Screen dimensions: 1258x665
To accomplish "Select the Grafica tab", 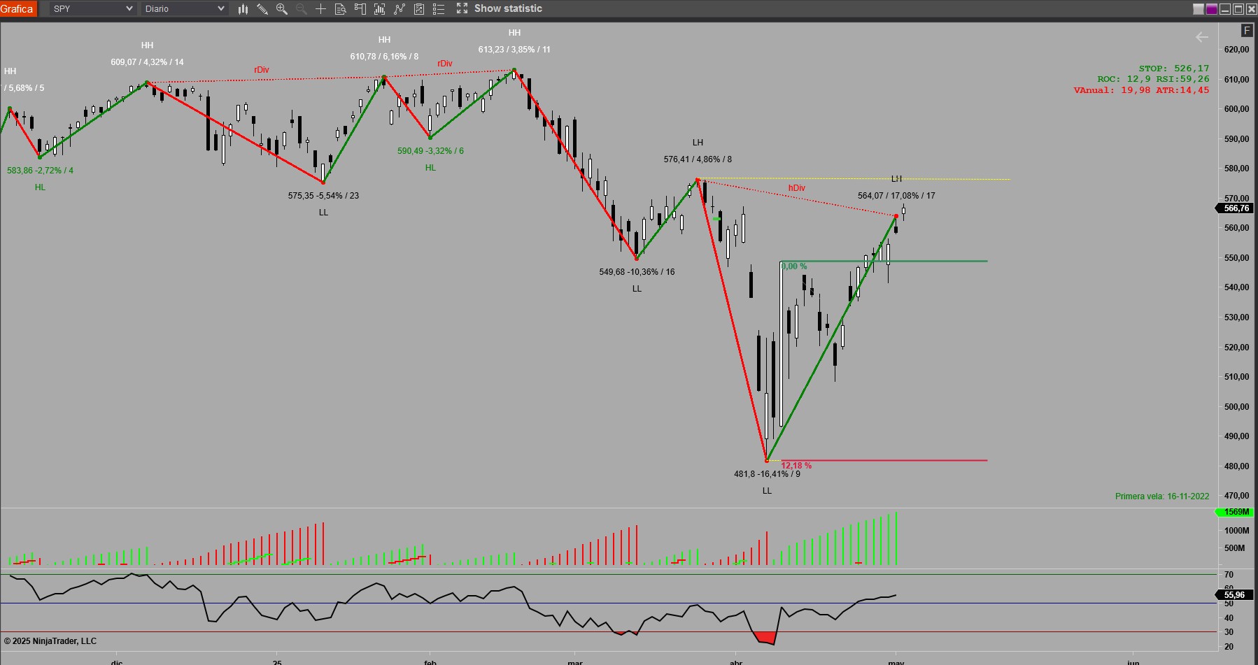I will [x=17, y=9].
